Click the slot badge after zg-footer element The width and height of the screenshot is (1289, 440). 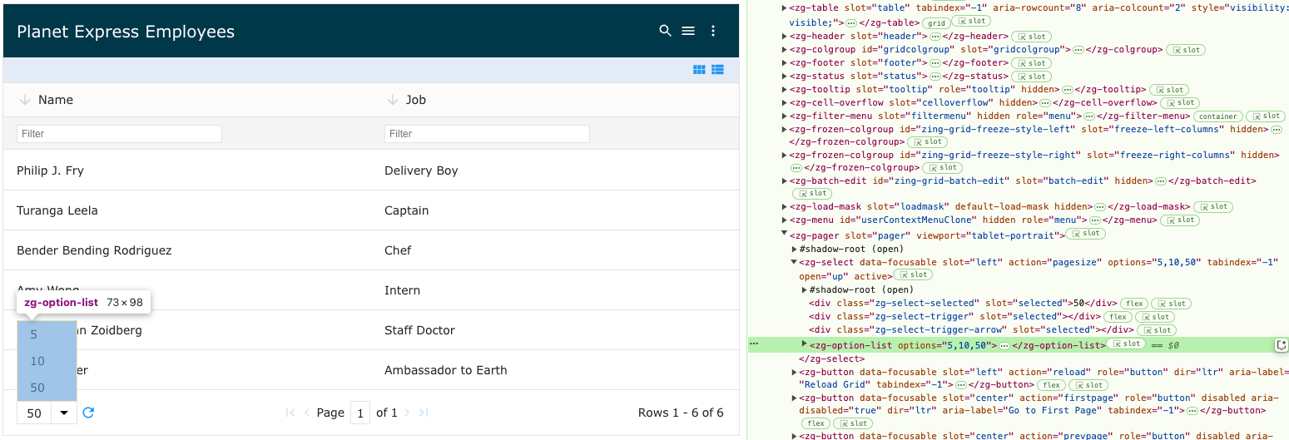click(x=1032, y=63)
